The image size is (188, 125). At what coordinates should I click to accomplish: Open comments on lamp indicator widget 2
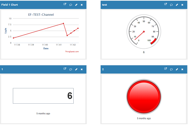click(x=171, y=69)
